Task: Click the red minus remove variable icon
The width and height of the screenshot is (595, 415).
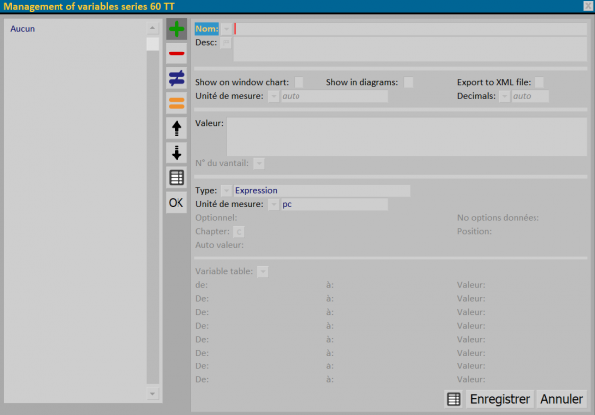Action: coord(177,53)
